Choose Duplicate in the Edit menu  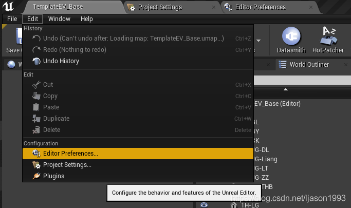click(x=138, y=119)
